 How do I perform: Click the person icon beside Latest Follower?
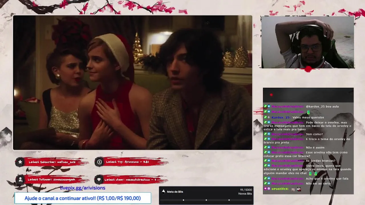(20, 180)
